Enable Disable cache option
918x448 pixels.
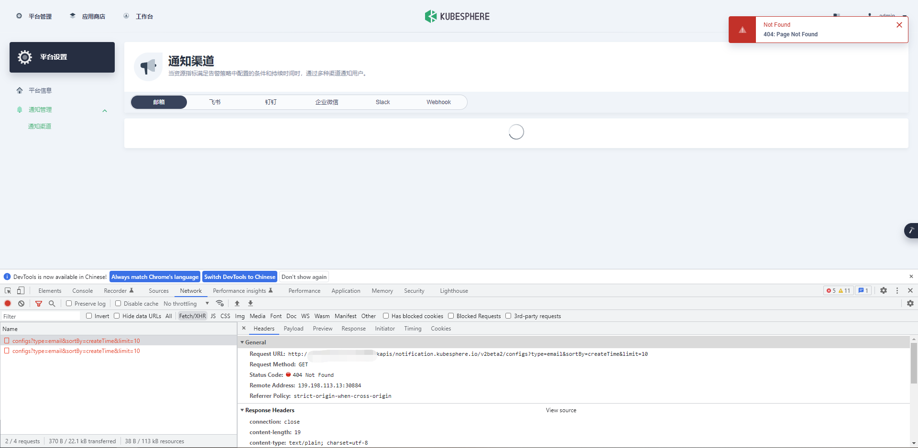118,303
